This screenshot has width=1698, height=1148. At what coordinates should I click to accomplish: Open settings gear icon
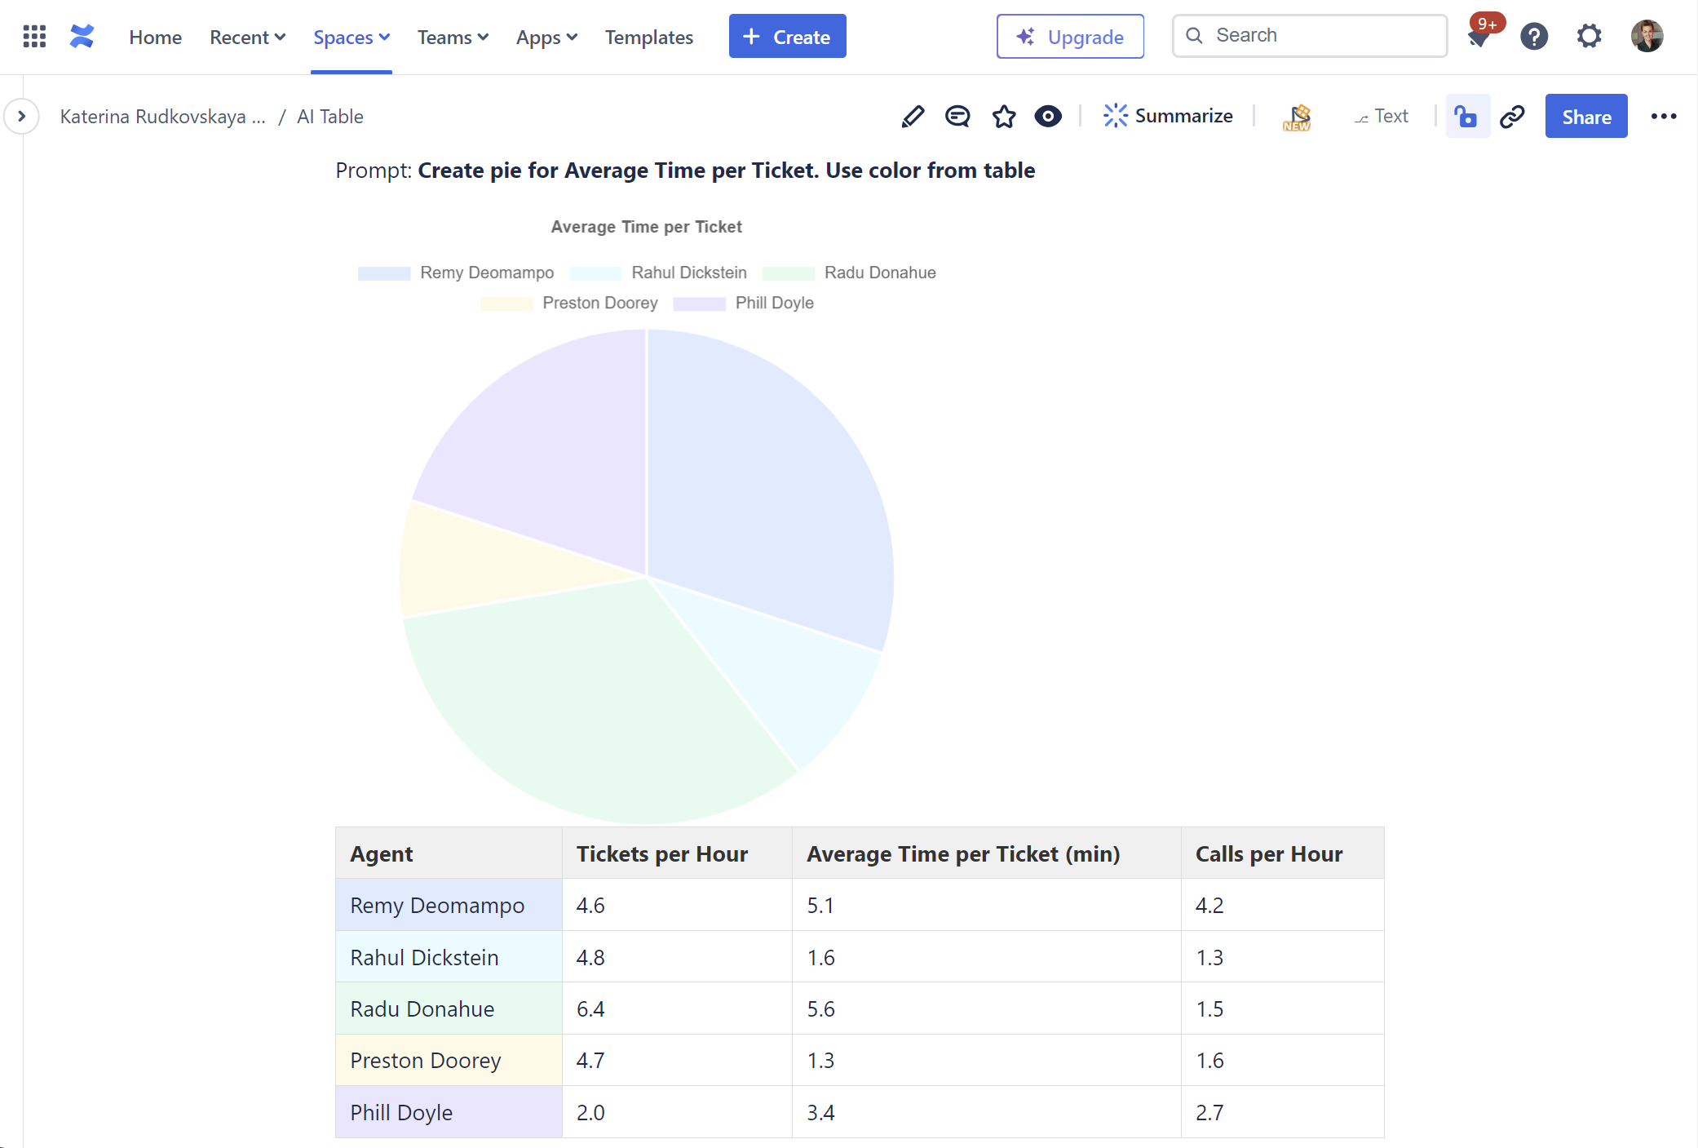pos(1589,37)
